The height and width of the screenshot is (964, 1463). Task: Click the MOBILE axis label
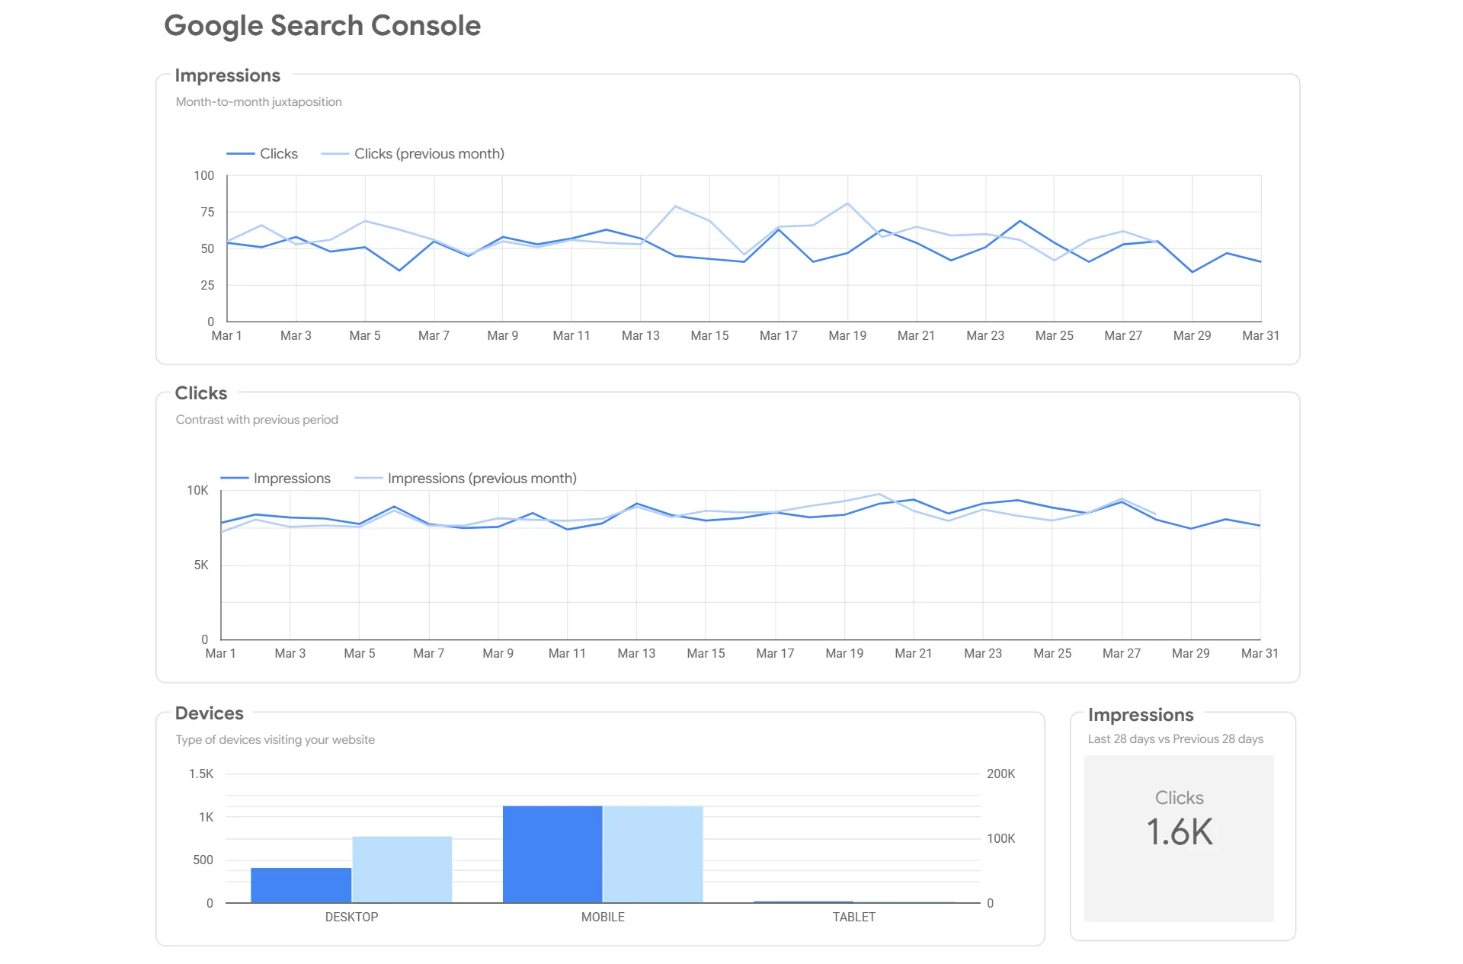tap(602, 917)
